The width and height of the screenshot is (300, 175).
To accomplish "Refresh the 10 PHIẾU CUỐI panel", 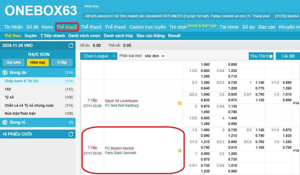I will [x=71, y=134].
